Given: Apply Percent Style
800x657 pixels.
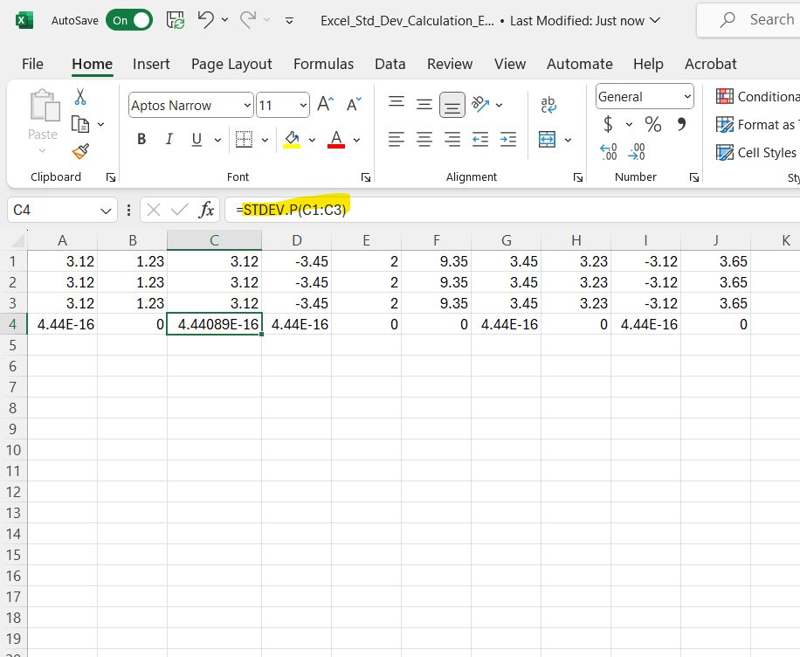Looking at the screenshot, I should (x=653, y=124).
